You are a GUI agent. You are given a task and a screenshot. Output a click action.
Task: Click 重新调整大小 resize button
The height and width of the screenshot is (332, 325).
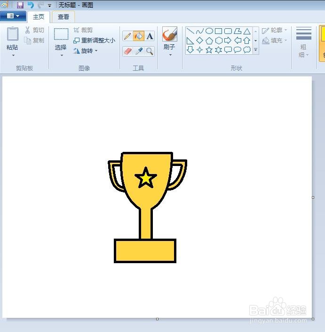(94, 40)
